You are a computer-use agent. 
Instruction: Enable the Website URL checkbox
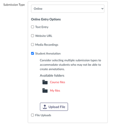(33, 36)
